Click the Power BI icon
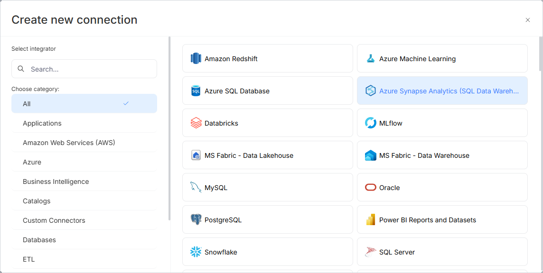Viewport: 543px width, 273px height. click(x=370, y=220)
